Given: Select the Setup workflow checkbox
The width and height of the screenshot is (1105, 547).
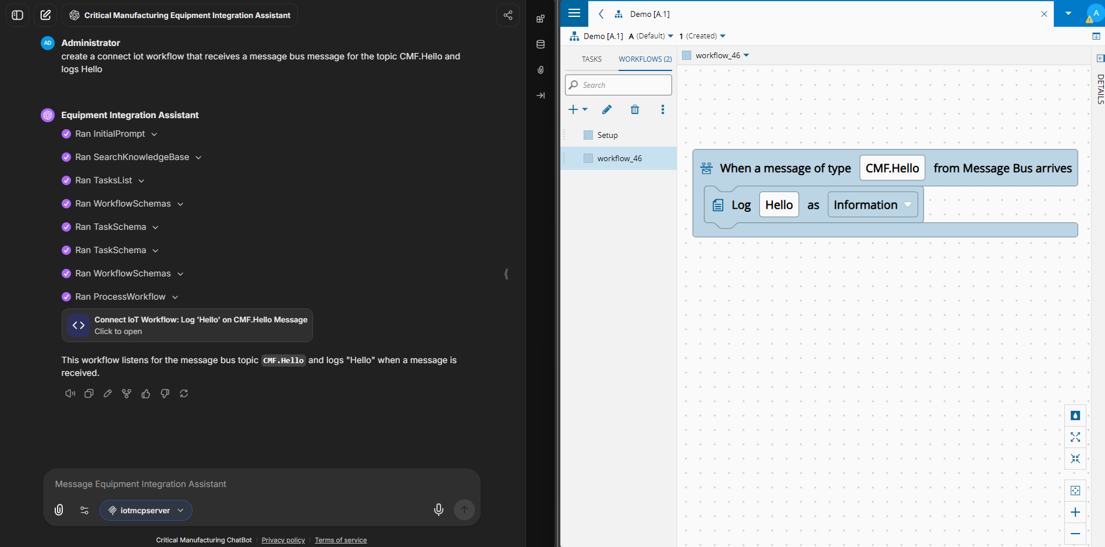Looking at the screenshot, I should pyautogui.click(x=588, y=135).
